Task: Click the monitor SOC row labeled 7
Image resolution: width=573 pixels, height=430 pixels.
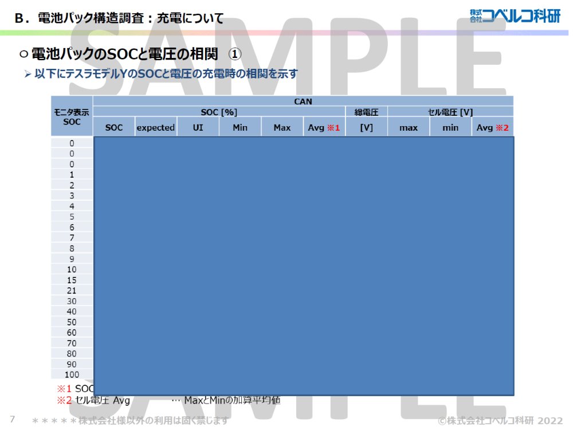Action: click(x=72, y=238)
